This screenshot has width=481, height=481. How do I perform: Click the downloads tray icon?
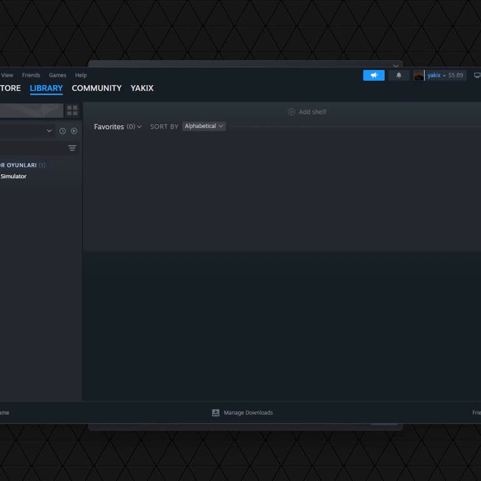pyautogui.click(x=215, y=413)
